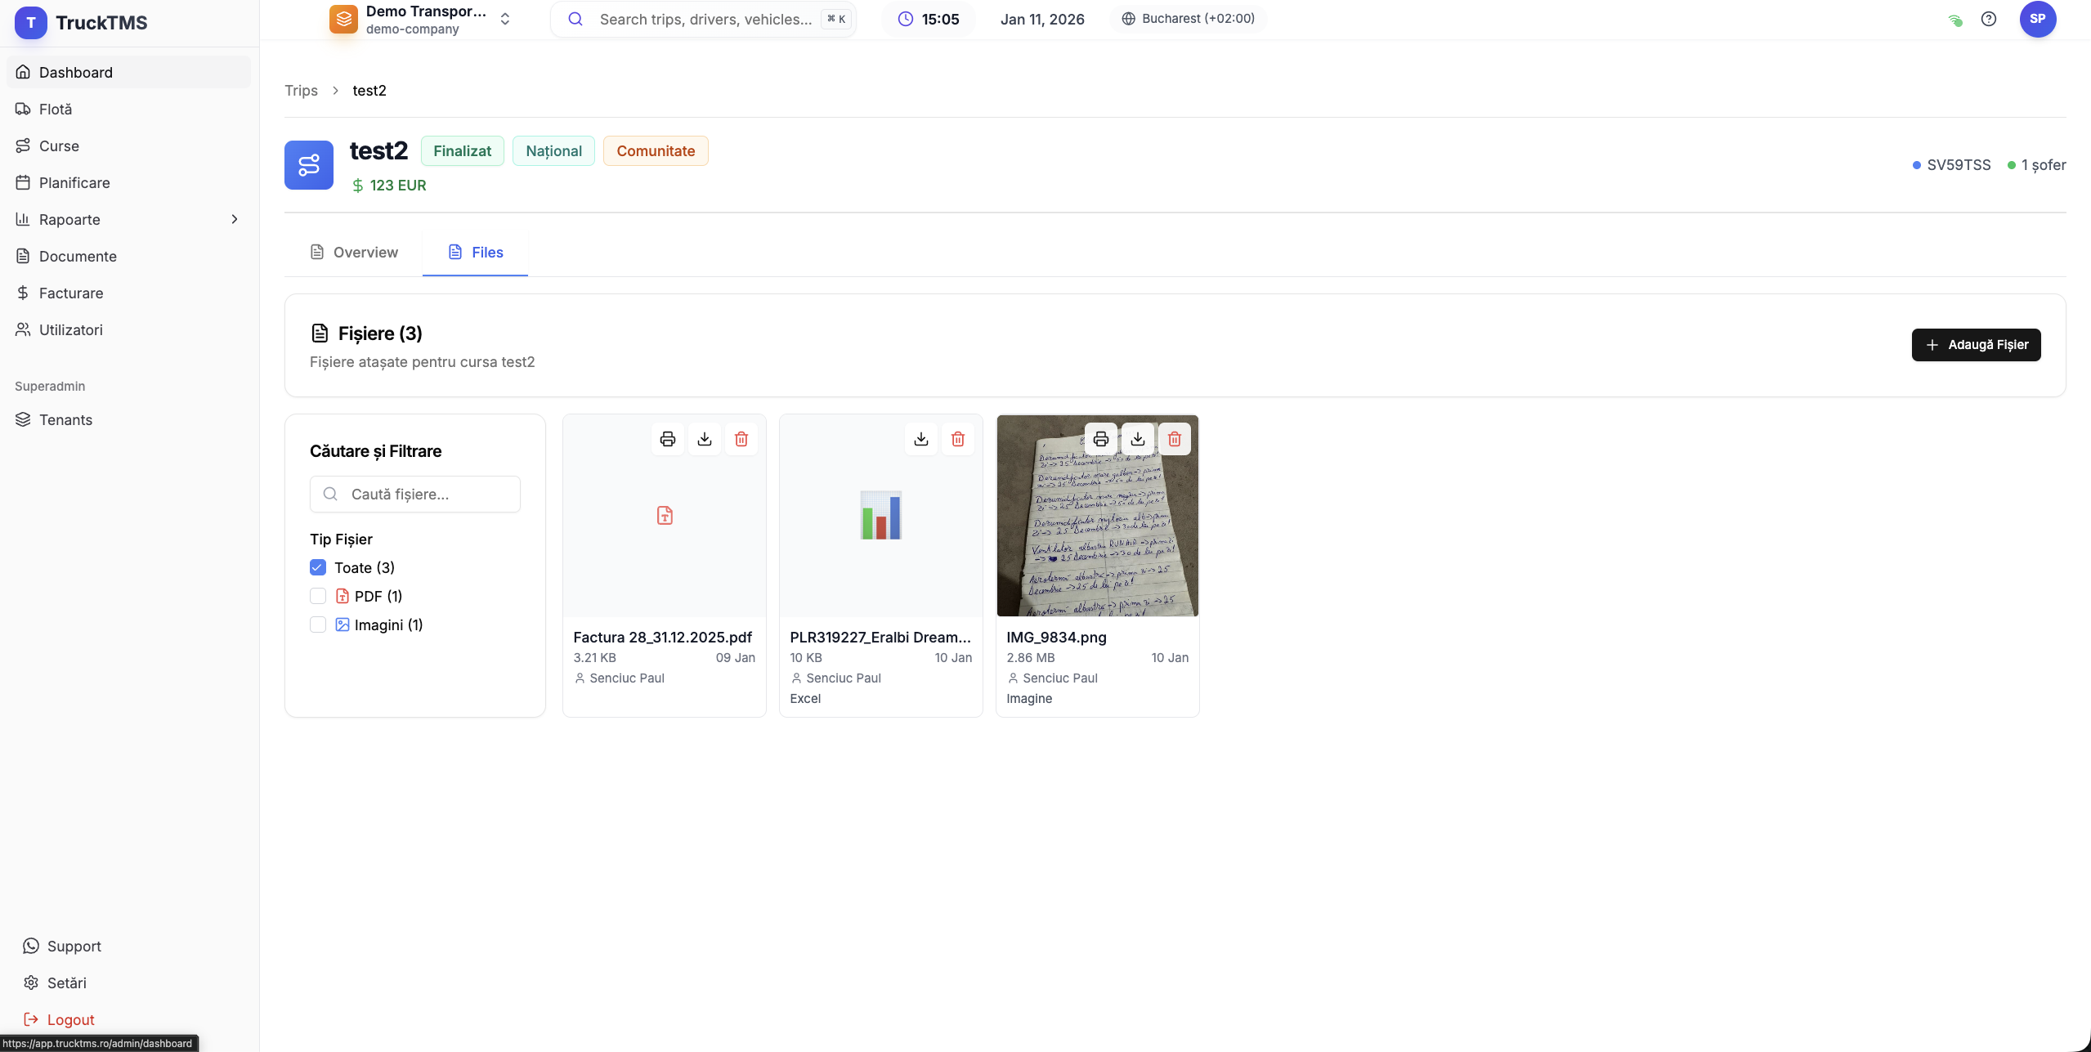The height and width of the screenshot is (1052, 2091).
Task: Open the IMG_9834.png thumbnail preview
Action: (x=1097, y=539)
